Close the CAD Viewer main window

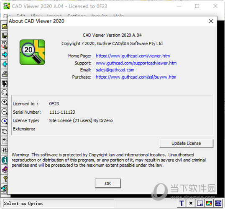tap(215, 6)
